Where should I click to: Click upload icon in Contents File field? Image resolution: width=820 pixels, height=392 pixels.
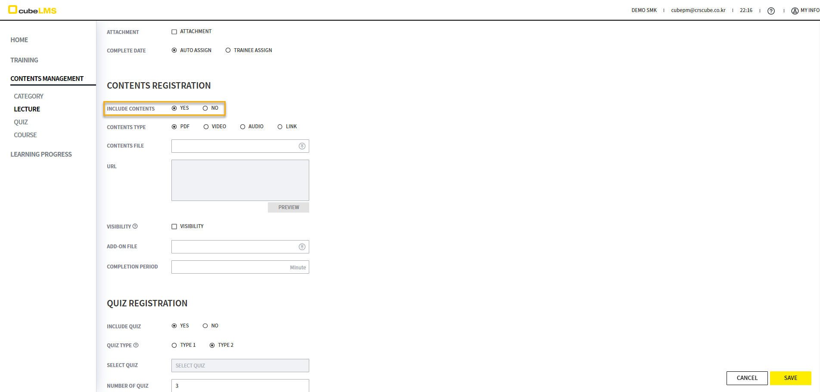coord(302,146)
